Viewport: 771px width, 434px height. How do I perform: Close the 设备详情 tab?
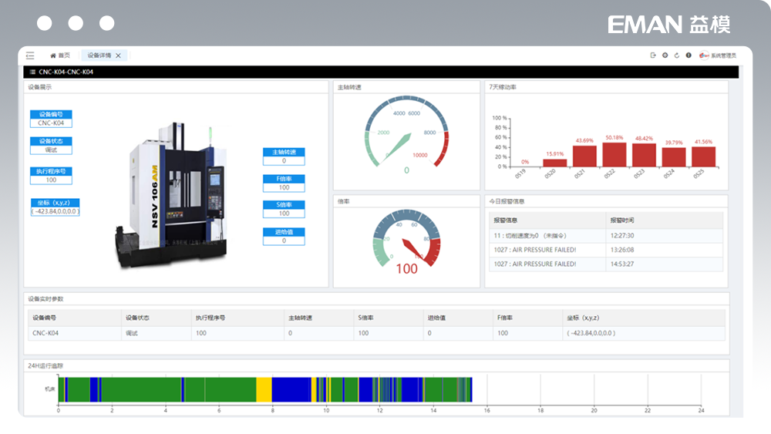coord(118,56)
